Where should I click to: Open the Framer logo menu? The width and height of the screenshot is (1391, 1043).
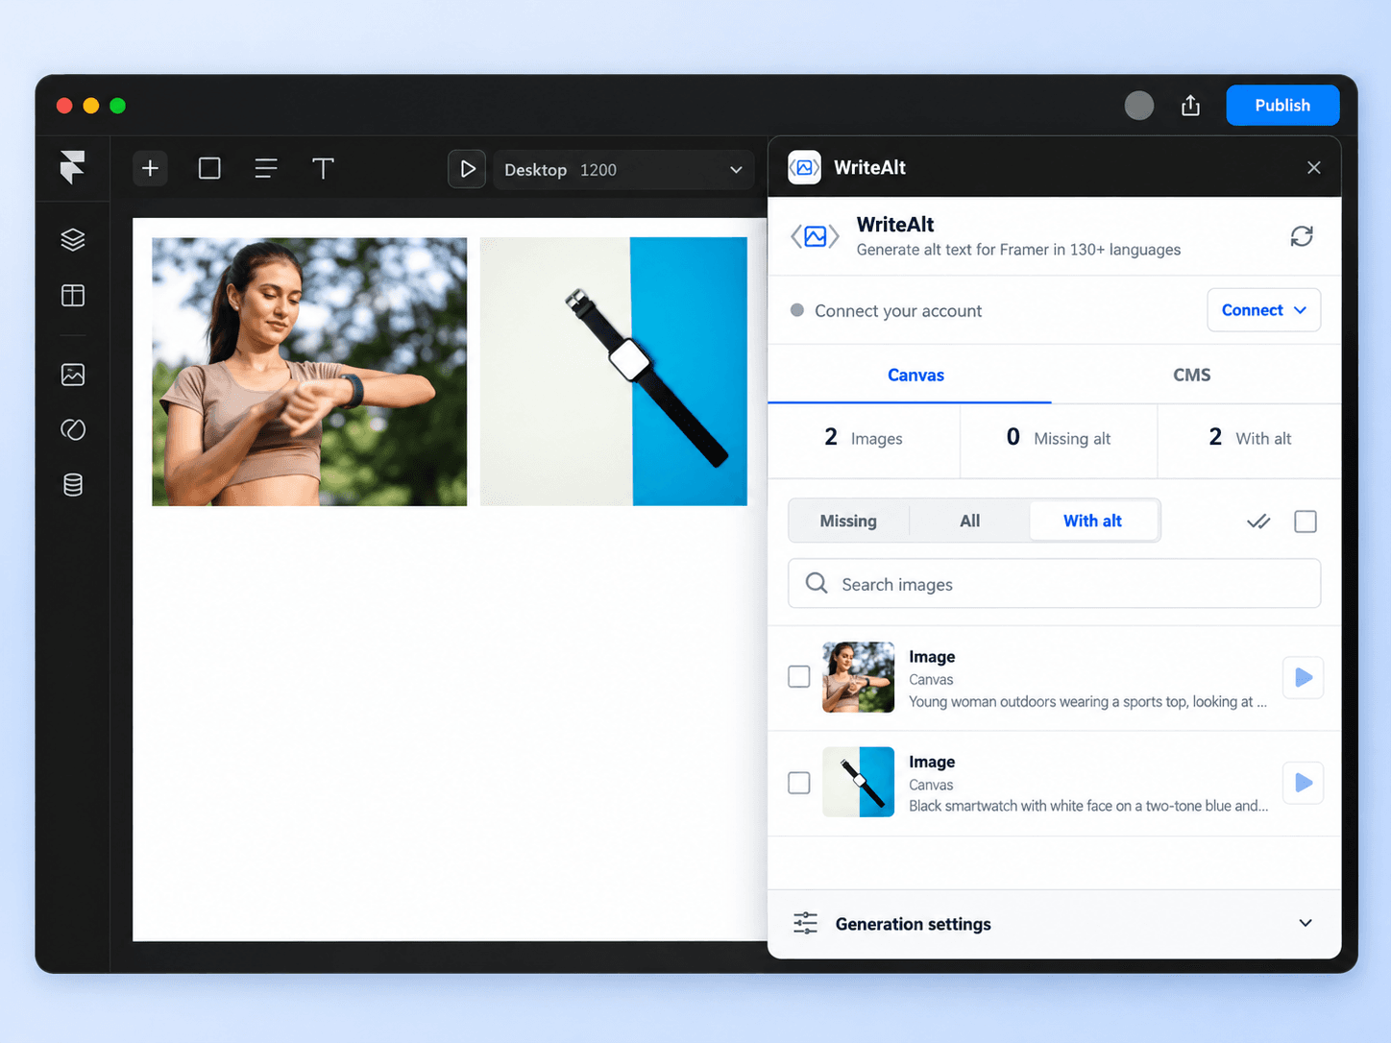[x=72, y=168]
